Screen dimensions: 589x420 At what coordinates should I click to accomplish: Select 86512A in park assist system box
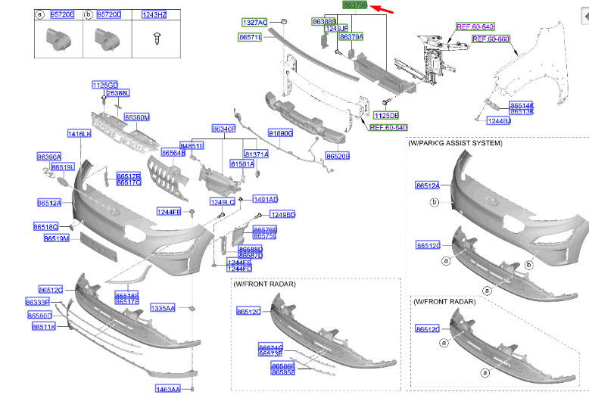point(428,185)
